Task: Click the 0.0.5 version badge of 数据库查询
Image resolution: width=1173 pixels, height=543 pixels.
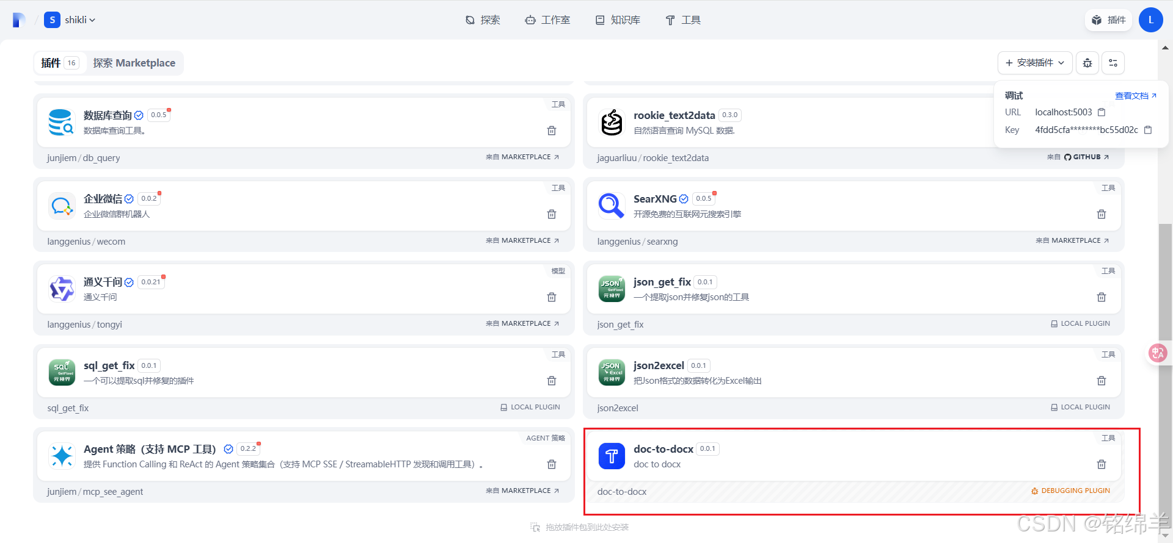Action: pos(159,115)
